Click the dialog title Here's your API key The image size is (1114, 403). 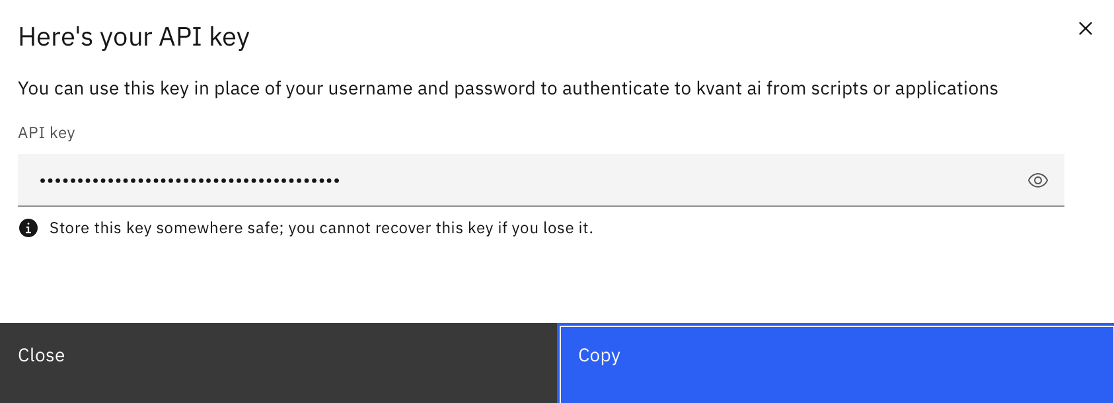click(x=133, y=36)
